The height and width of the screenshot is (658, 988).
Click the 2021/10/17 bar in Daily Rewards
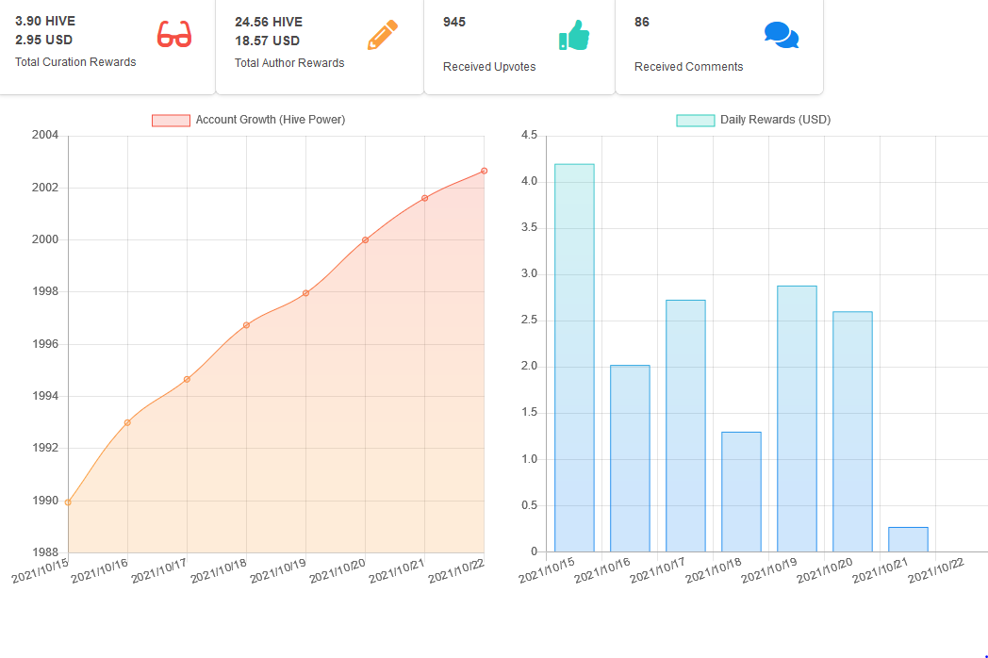tap(685, 426)
